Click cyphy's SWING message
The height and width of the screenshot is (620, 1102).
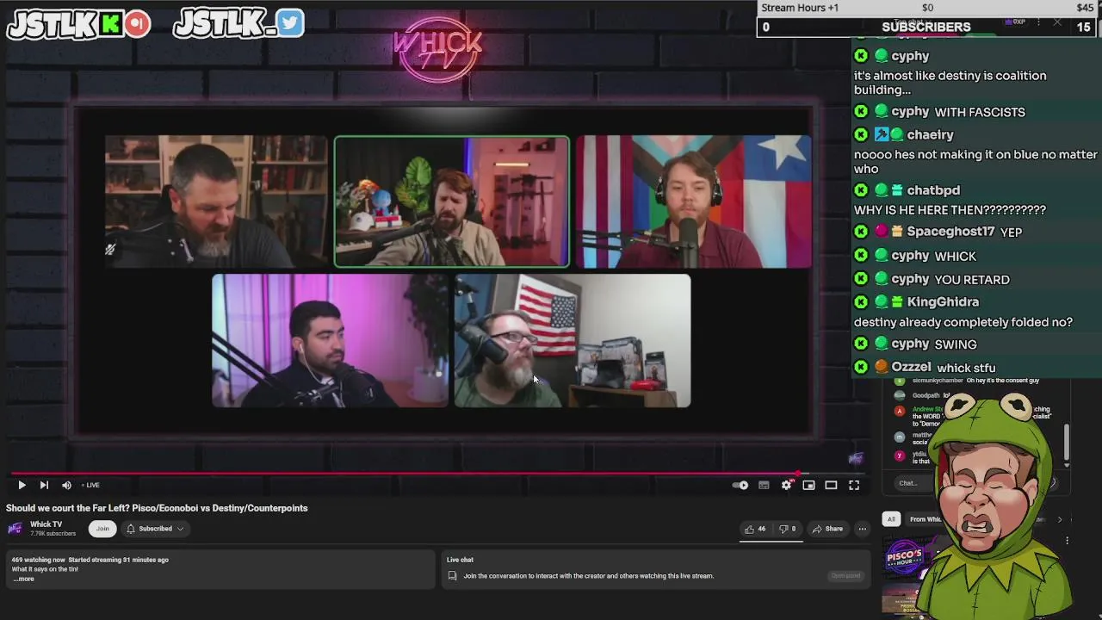[x=956, y=344]
